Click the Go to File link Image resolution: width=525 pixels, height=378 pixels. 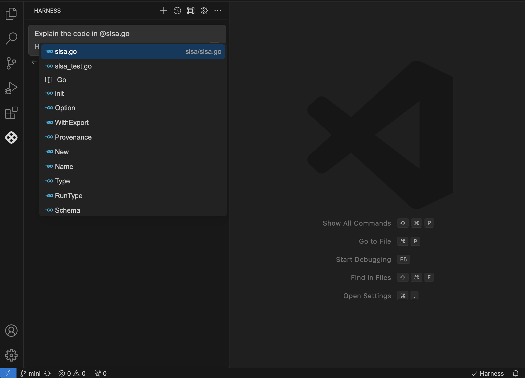[375, 241]
